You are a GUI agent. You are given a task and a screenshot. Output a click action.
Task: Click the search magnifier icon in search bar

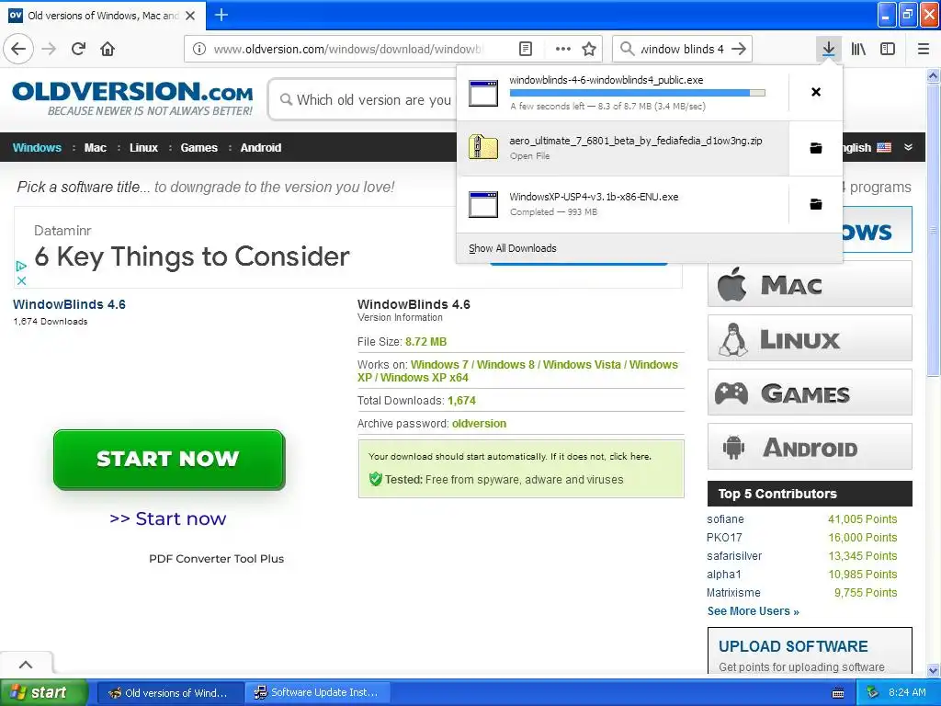627,49
